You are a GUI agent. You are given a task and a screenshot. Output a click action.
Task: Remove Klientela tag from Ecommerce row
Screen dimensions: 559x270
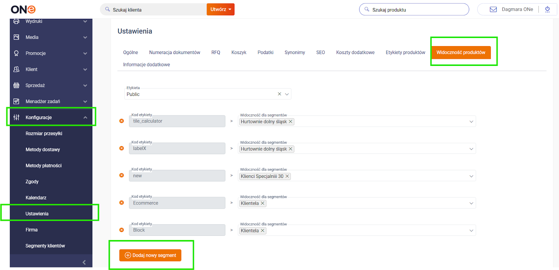[262, 203]
